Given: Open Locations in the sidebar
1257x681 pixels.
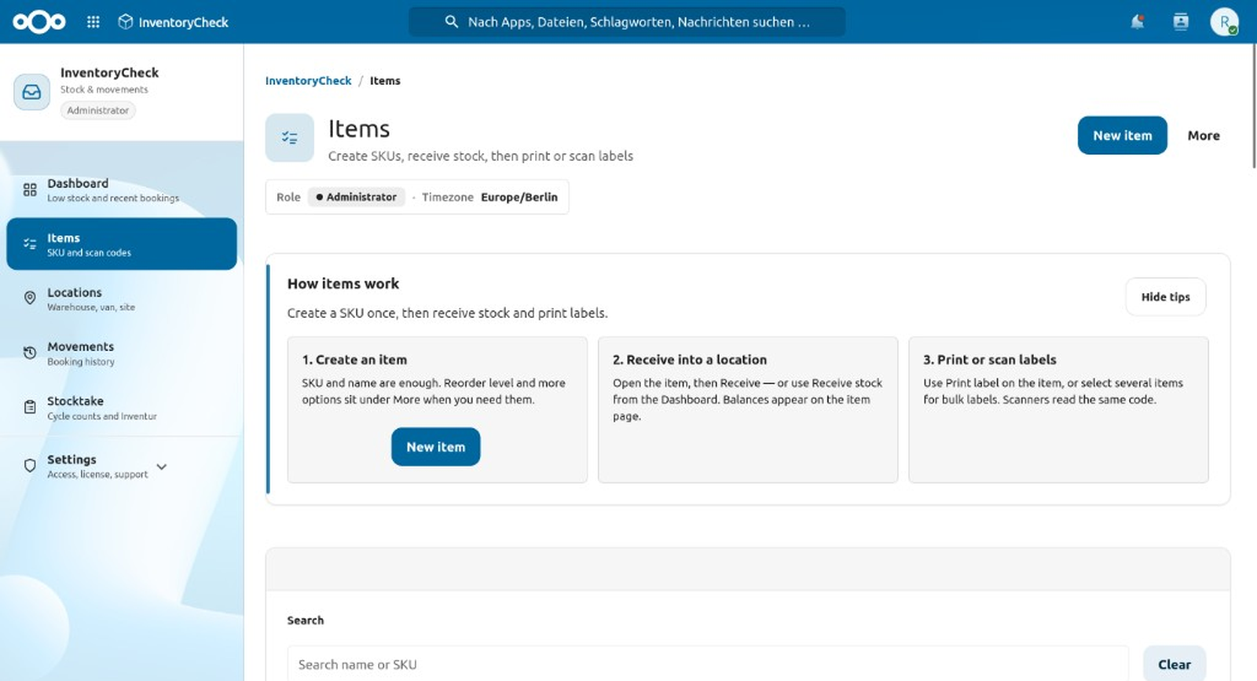Looking at the screenshot, I should point(122,298).
